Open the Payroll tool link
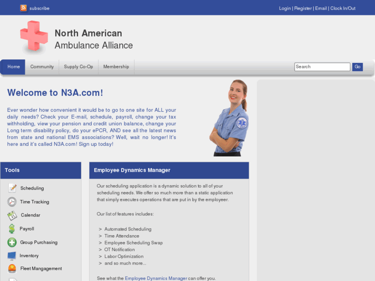Screen dimensions: 375x281 pyautogui.click(x=27, y=228)
